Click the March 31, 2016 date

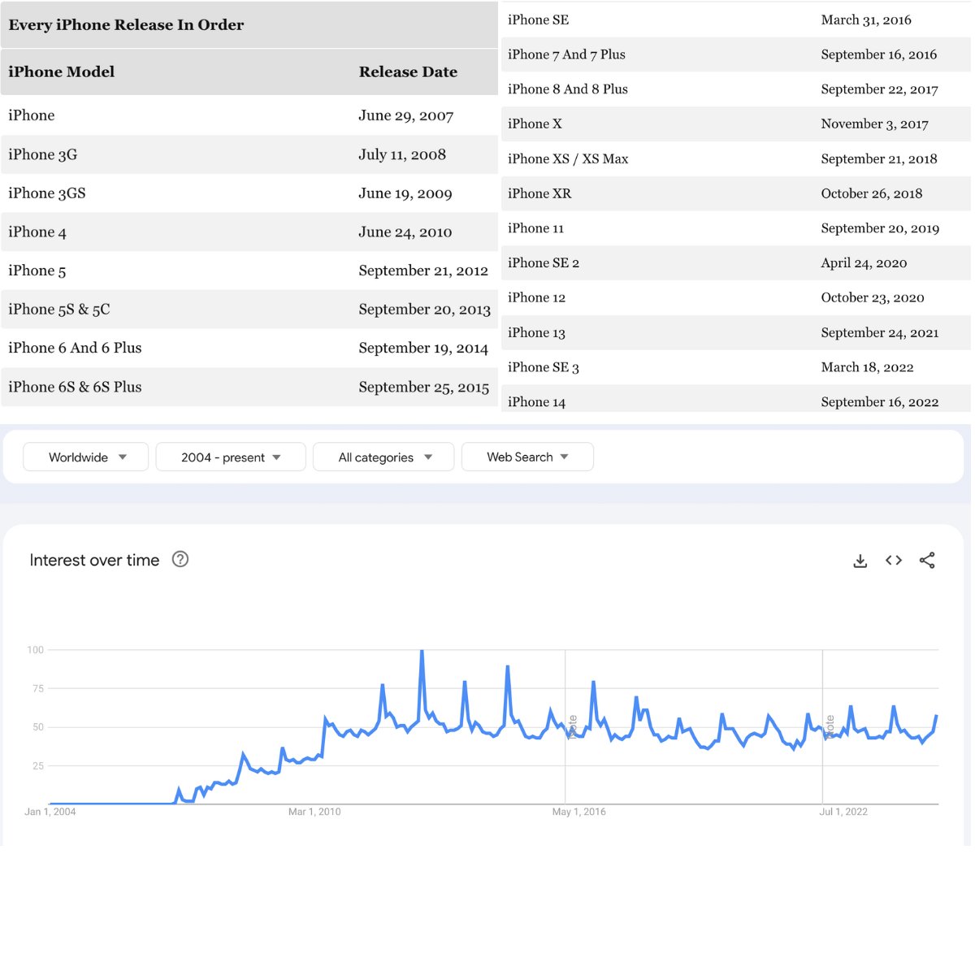coord(866,19)
